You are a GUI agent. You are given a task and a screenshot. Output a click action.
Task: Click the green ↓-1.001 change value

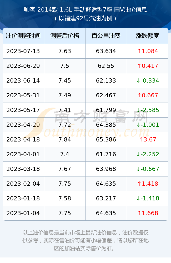pos(148,125)
